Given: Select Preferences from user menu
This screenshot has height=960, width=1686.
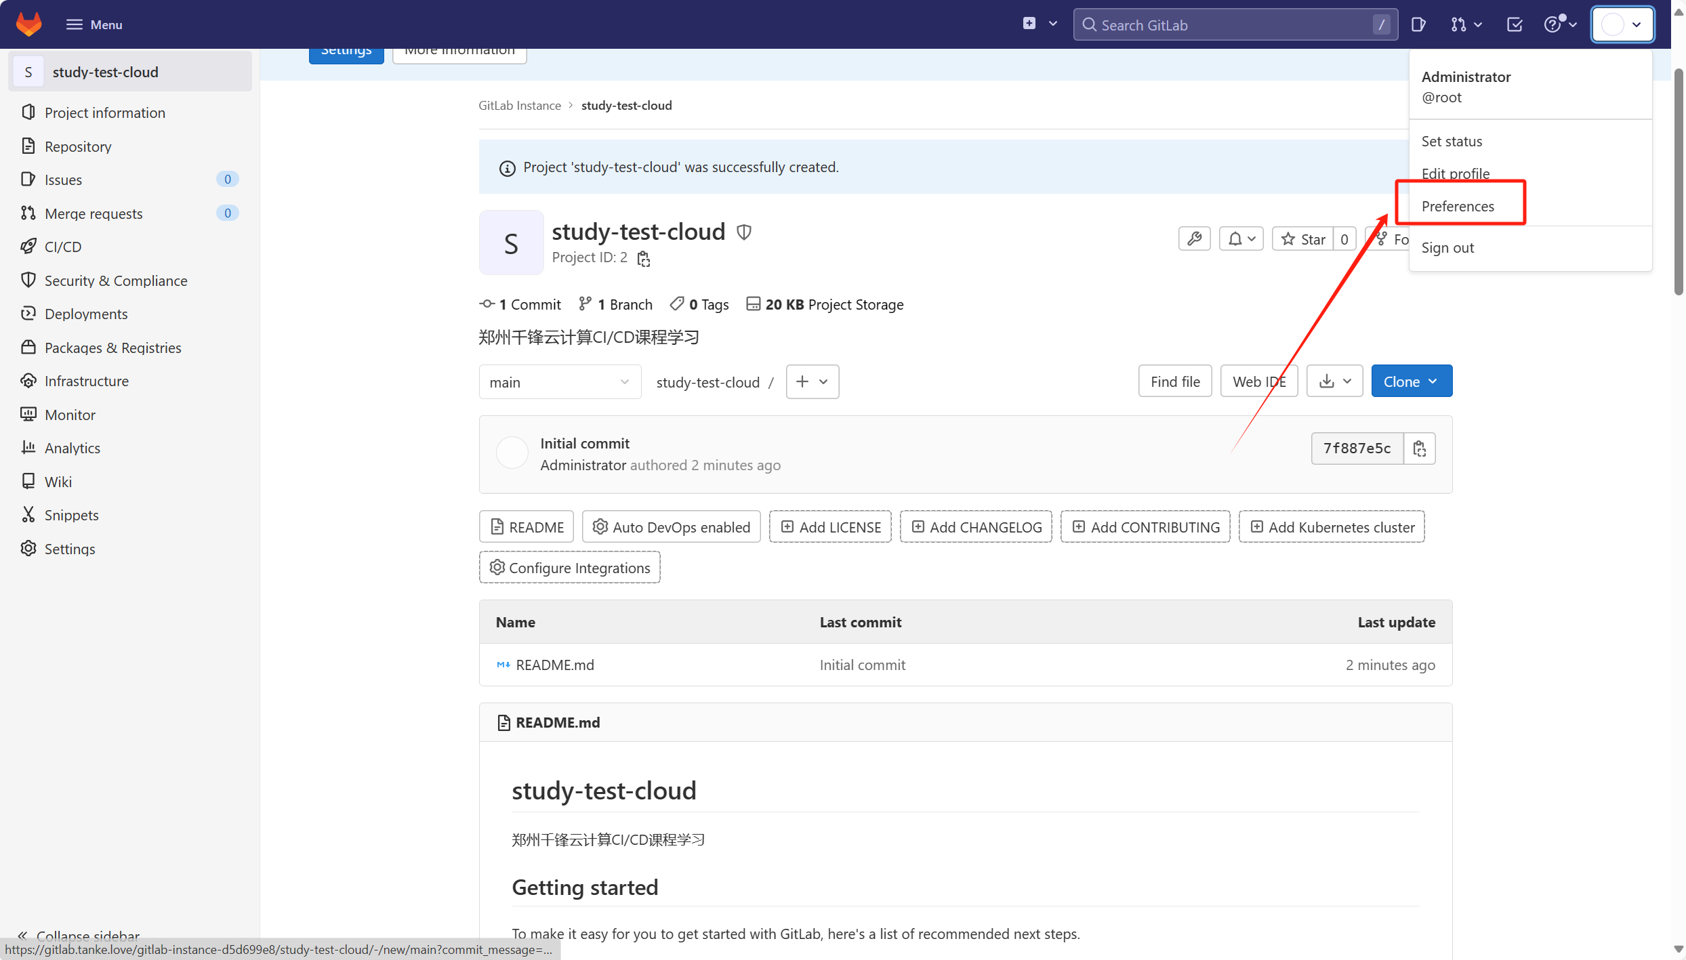Looking at the screenshot, I should 1458,206.
